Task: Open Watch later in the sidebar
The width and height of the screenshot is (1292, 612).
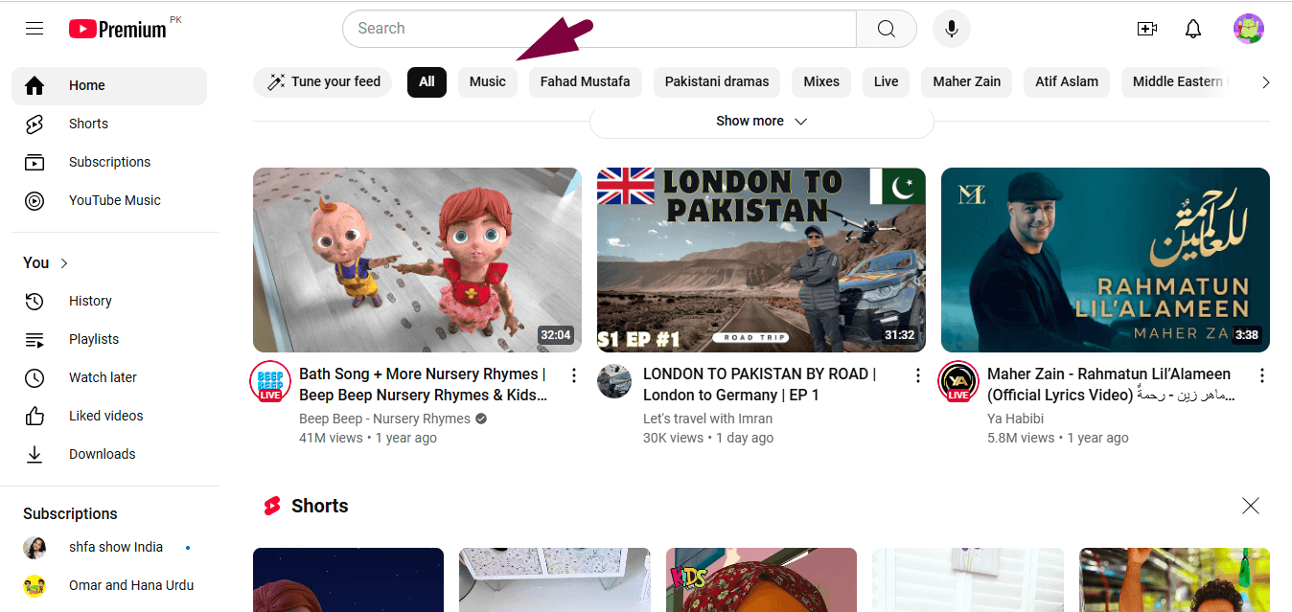Action: point(109,377)
